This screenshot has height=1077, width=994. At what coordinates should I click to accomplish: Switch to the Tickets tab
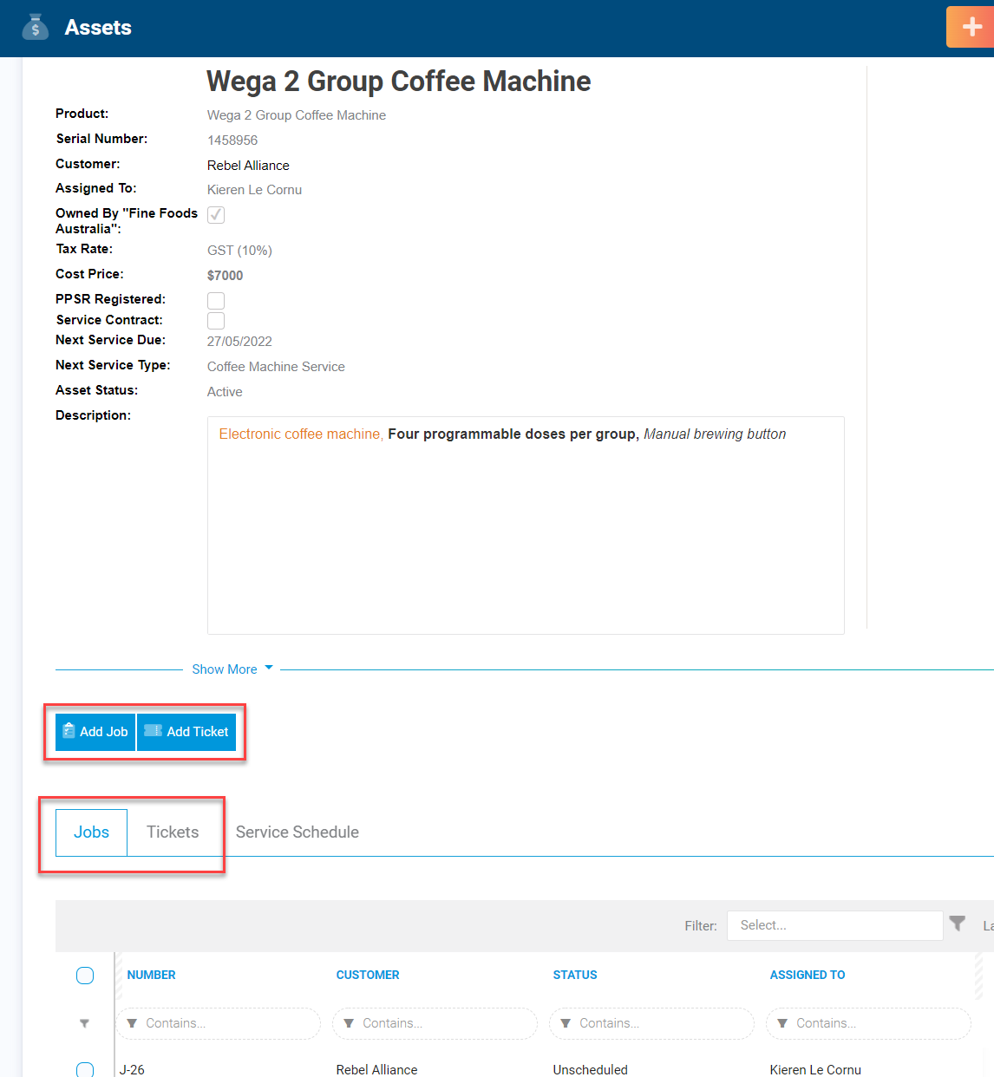173,832
